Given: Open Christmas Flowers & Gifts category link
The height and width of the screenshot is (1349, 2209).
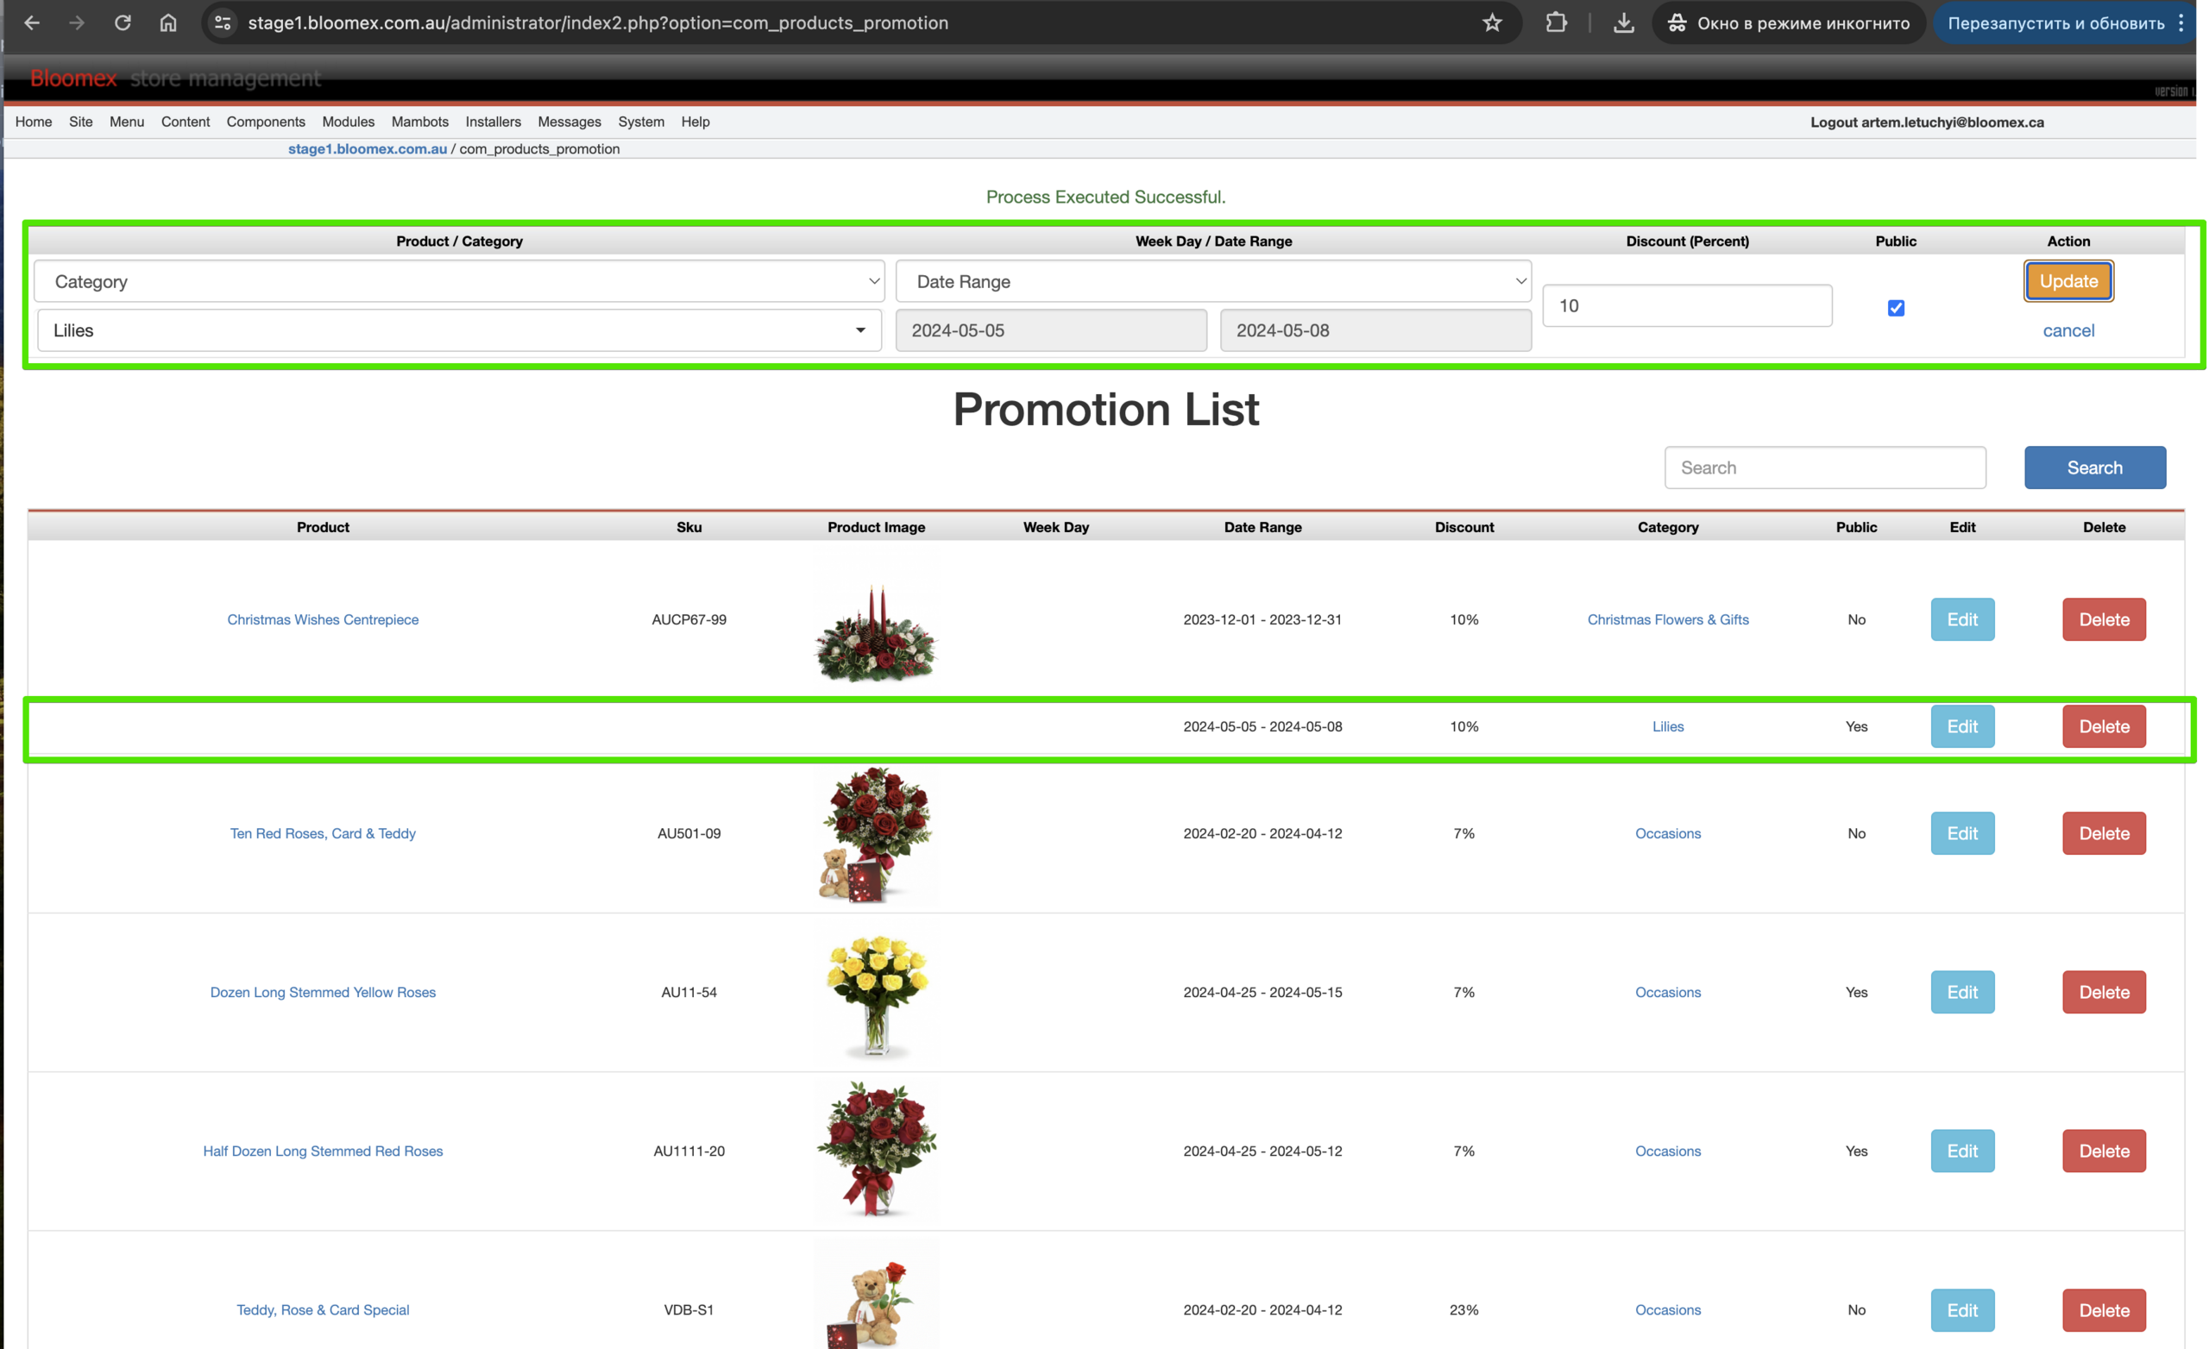Looking at the screenshot, I should (x=1667, y=619).
